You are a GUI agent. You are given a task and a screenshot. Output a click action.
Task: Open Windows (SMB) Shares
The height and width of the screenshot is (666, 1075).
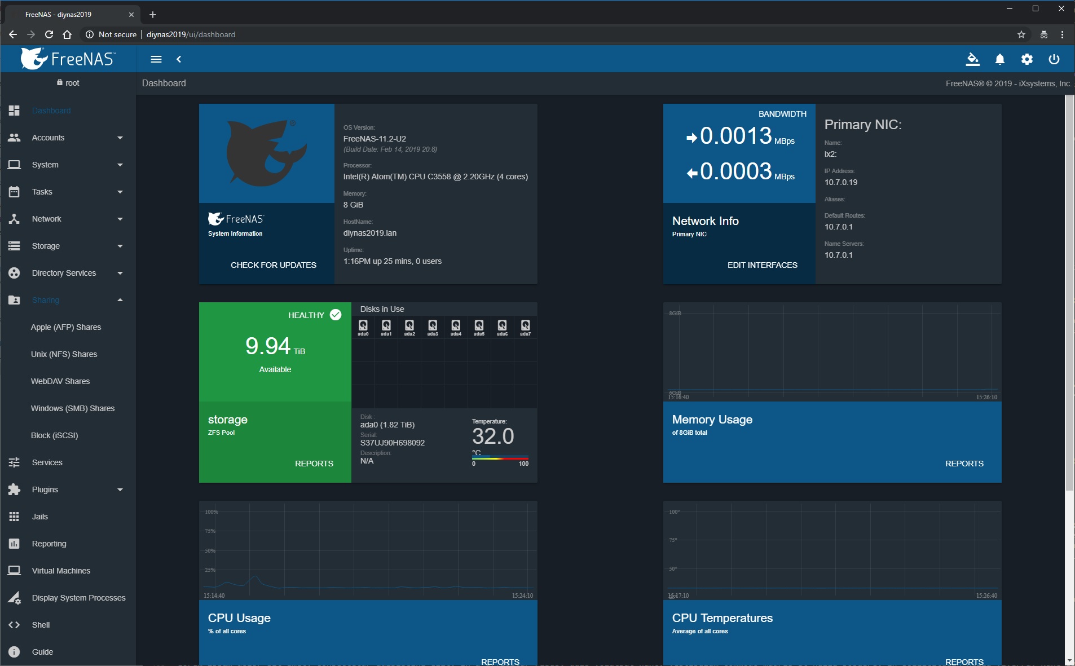click(73, 408)
